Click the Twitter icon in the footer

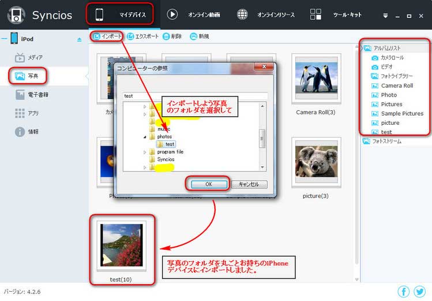tap(419, 292)
